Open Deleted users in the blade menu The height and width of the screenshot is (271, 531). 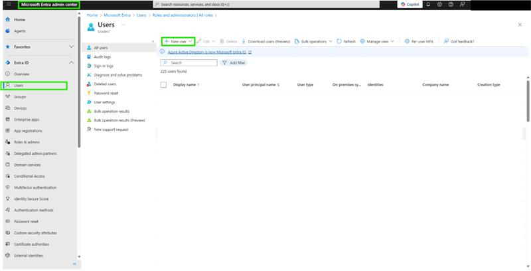click(x=105, y=84)
